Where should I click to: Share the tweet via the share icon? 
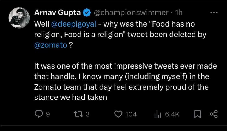[x=214, y=114]
